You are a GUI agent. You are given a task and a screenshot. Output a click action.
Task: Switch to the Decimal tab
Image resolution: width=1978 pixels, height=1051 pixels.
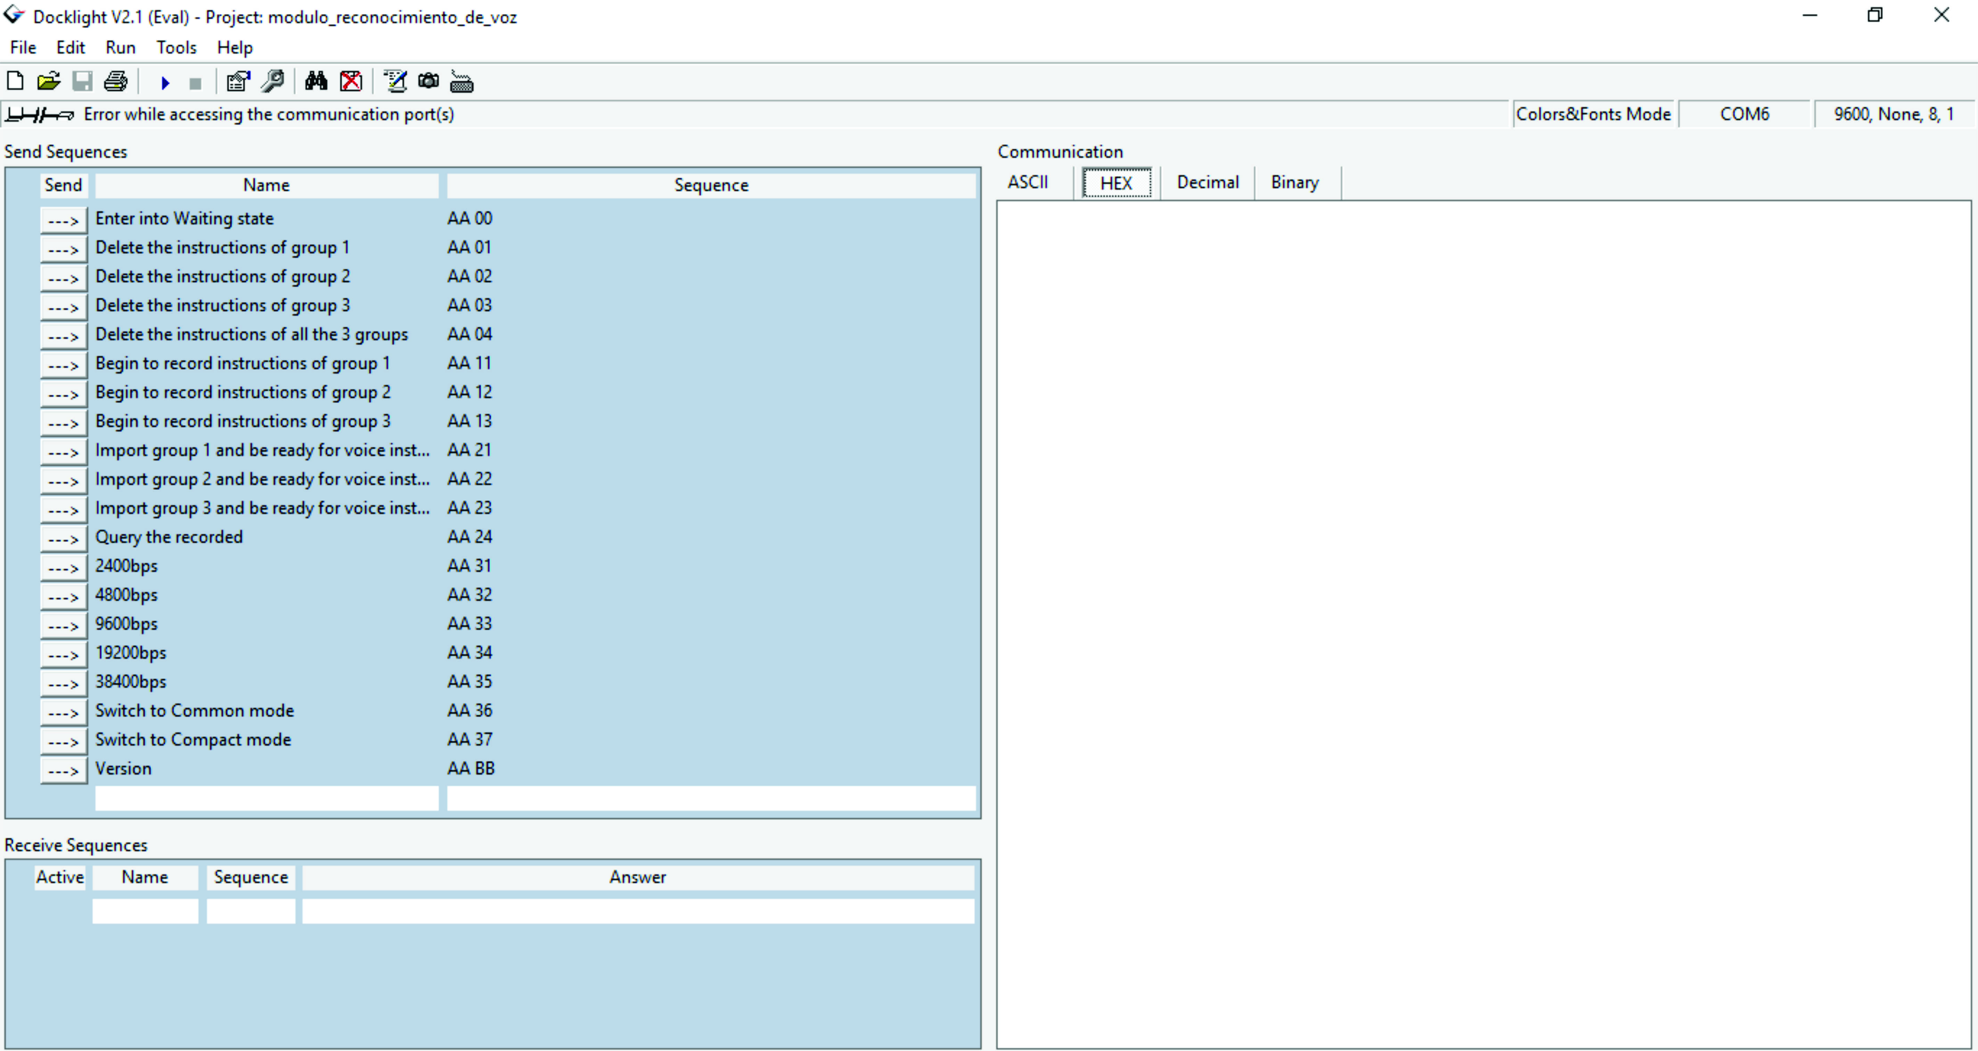point(1208,183)
